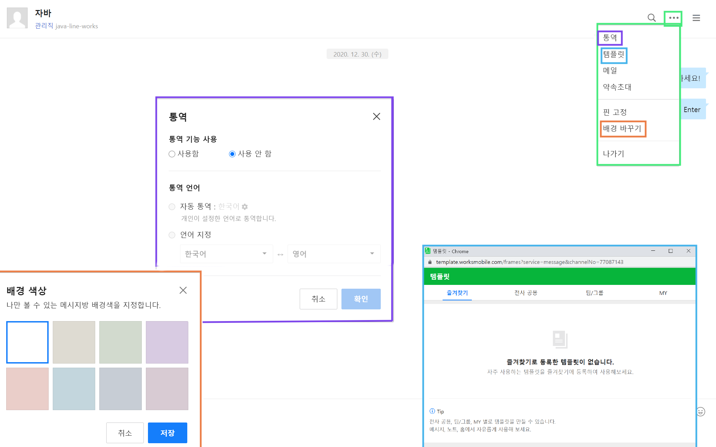Click 취소 in the 통역 dialog
The image size is (716, 447).
318,299
